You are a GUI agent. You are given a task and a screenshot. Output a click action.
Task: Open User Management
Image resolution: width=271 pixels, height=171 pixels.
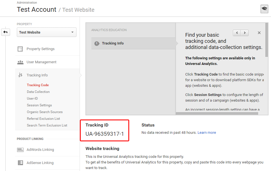(41, 62)
